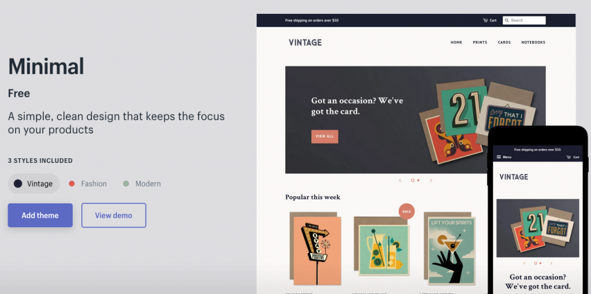This screenshot has width=591, height=294.
Task: Tap the cart icon in mobile preview
Action: pyautogui.click(x=568, y=157)
